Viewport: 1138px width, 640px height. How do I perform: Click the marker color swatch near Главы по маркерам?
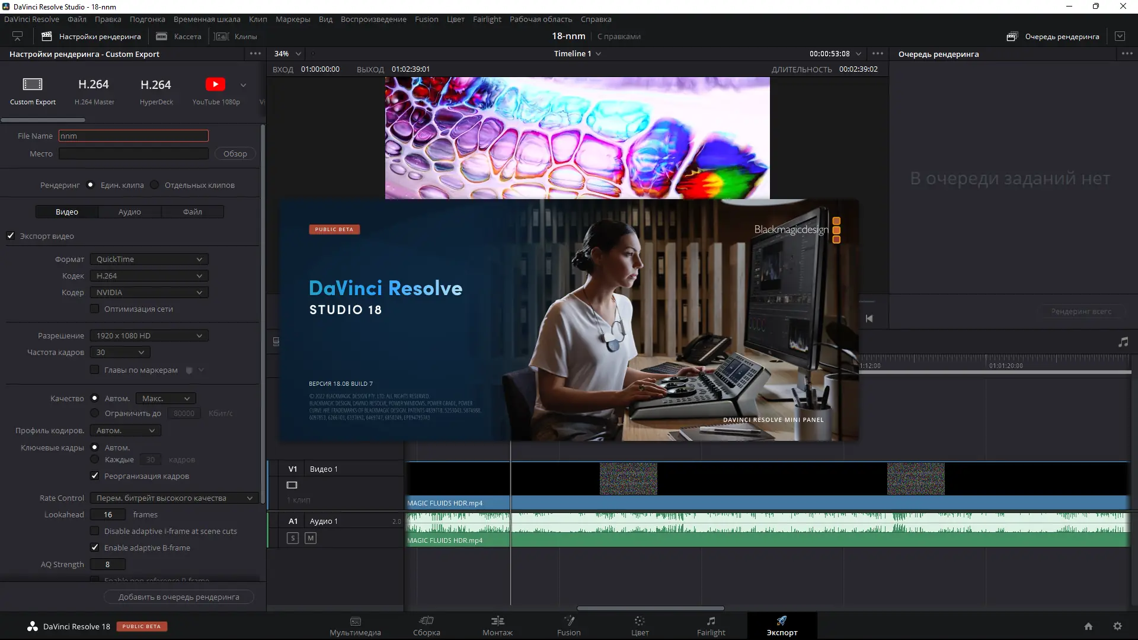click(188, 370)
